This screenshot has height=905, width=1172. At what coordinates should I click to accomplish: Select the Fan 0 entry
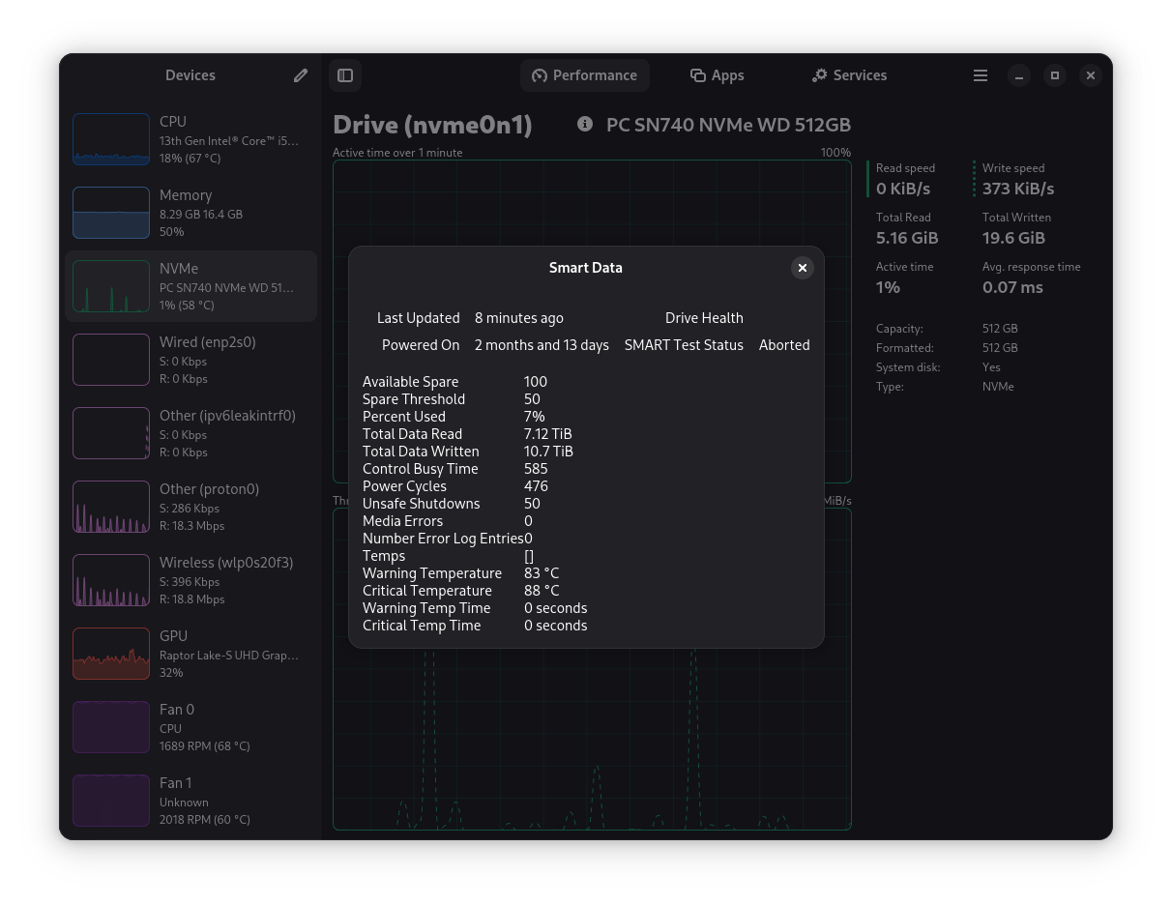pos(190,727)
